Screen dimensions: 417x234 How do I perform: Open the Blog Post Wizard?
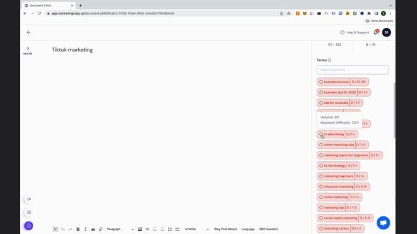coord(225,229)
